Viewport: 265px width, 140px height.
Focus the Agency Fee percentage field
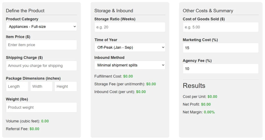click(221, 69)
